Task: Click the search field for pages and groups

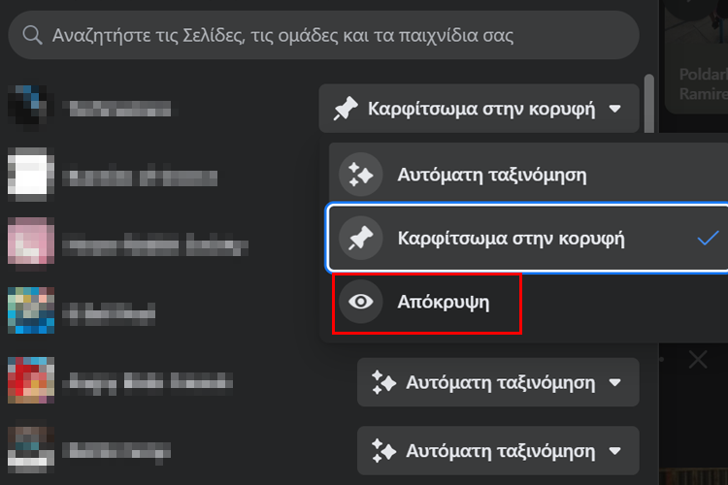Action: pyautogui.click(x=323, y=35)
